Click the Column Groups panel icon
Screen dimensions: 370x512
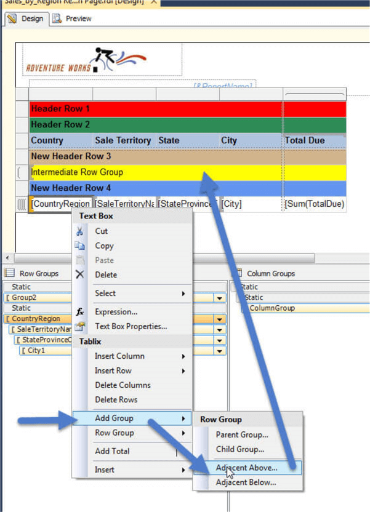click(239, 273)
